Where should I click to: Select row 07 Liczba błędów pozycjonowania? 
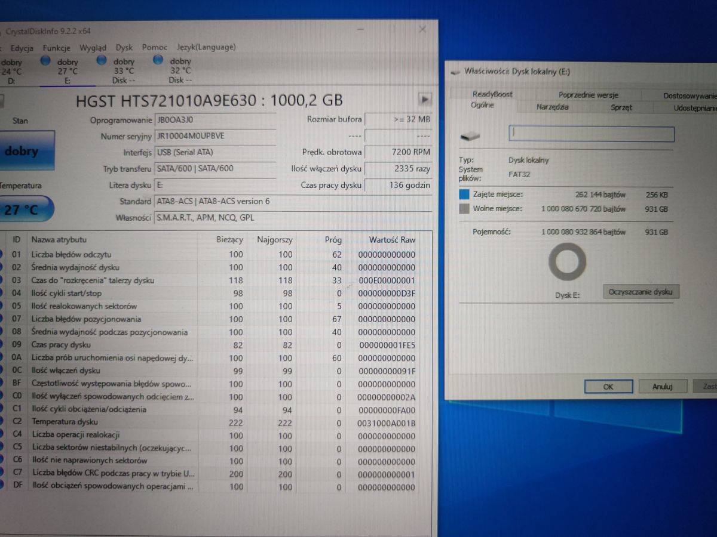coord(214,319)
